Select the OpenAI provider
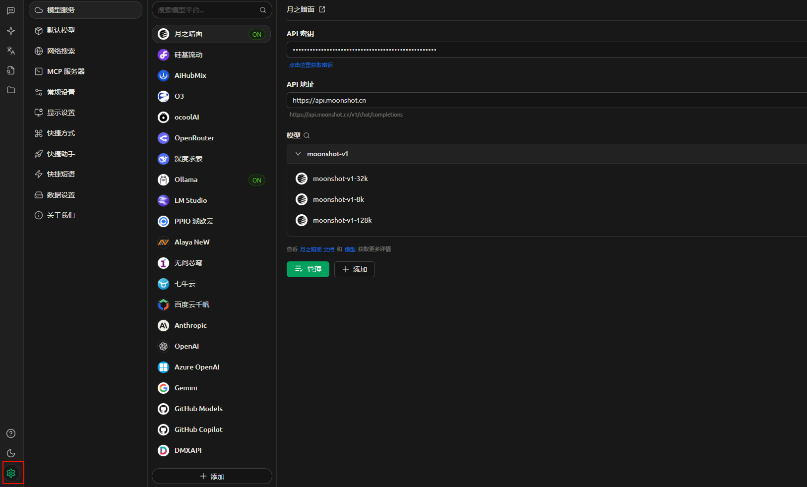The height and width of the screenshot is (487, 807). coord(211,346)
